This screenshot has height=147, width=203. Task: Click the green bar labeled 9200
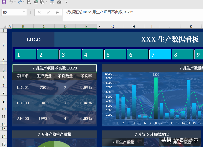pos(156,98)
